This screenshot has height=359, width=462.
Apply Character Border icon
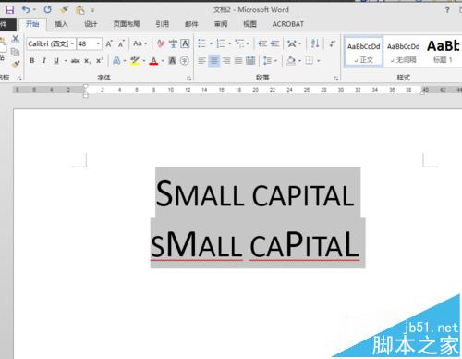(185, 43)
